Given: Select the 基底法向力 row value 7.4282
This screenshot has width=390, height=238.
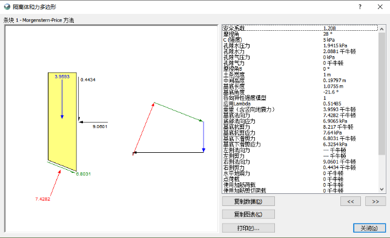Looking at the screenshot, I should 339,115.
